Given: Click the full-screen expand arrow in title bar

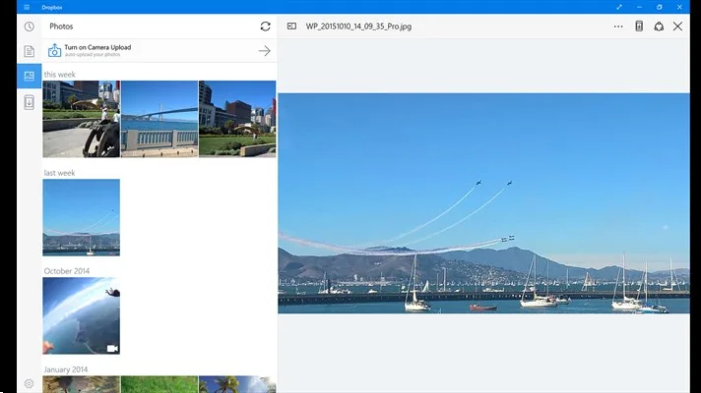Looking at the screenshot, I should pyautogui.click(x=619, y=7).
